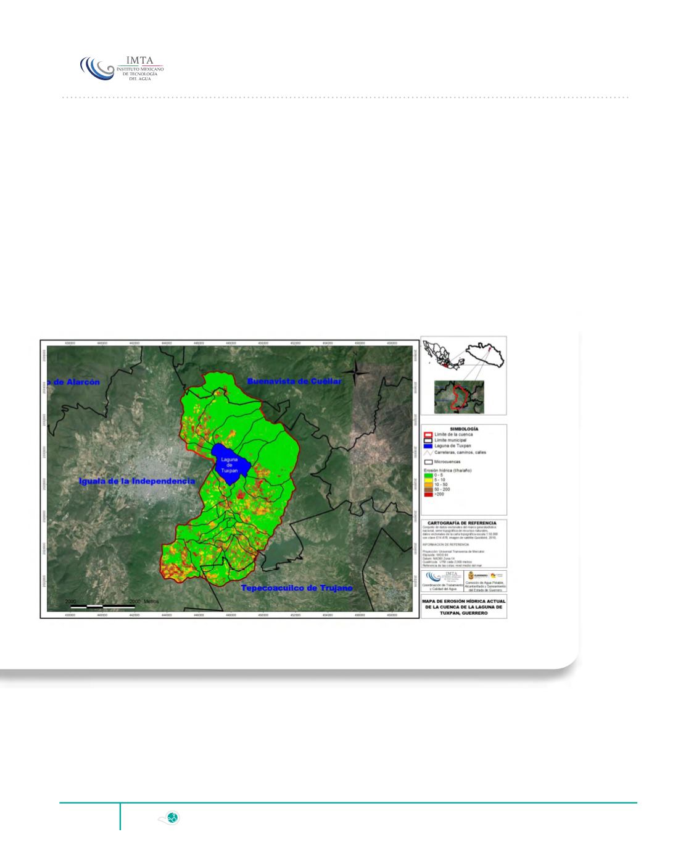Click the blue Laguna de Tuxpan lake
Viewport: 678px width, 858px height.
[x=230, y=463]
